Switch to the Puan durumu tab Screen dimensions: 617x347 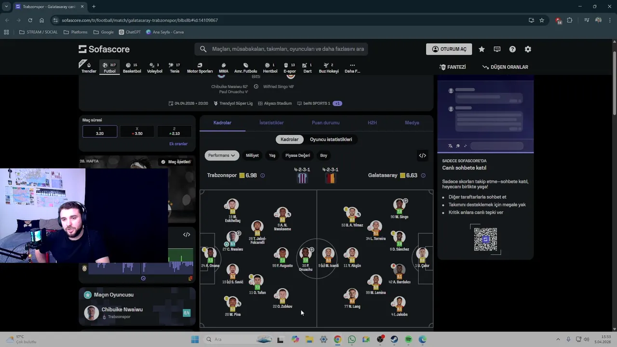(x=325, y=123)
